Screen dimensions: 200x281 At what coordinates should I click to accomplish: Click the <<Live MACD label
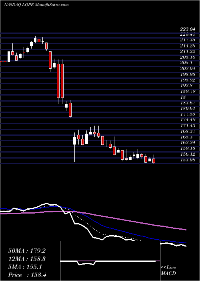tap(168, 271)
